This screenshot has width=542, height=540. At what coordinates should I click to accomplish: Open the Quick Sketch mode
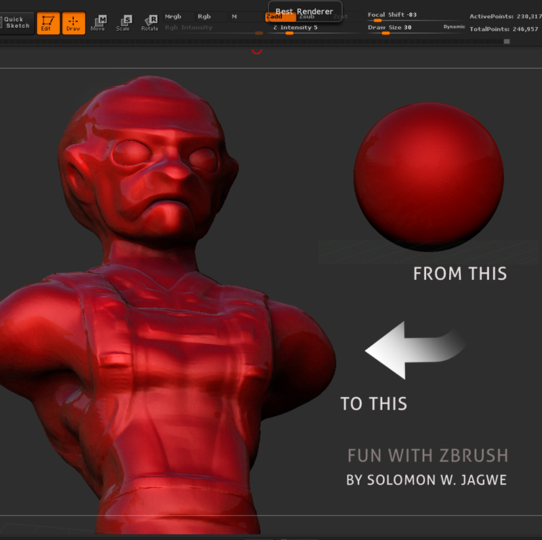click(17, 23)
